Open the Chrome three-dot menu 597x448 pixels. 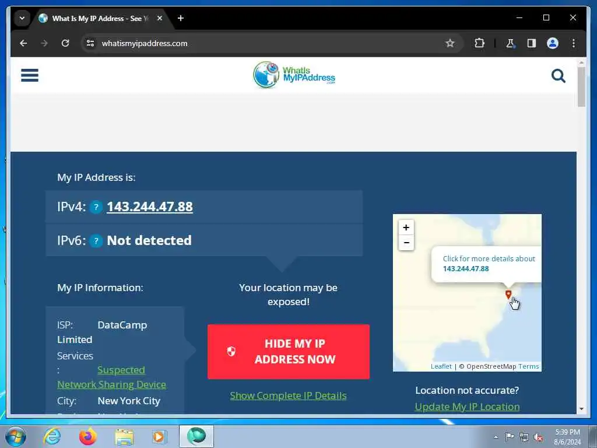pyautogui.click(x=574, y=43)
